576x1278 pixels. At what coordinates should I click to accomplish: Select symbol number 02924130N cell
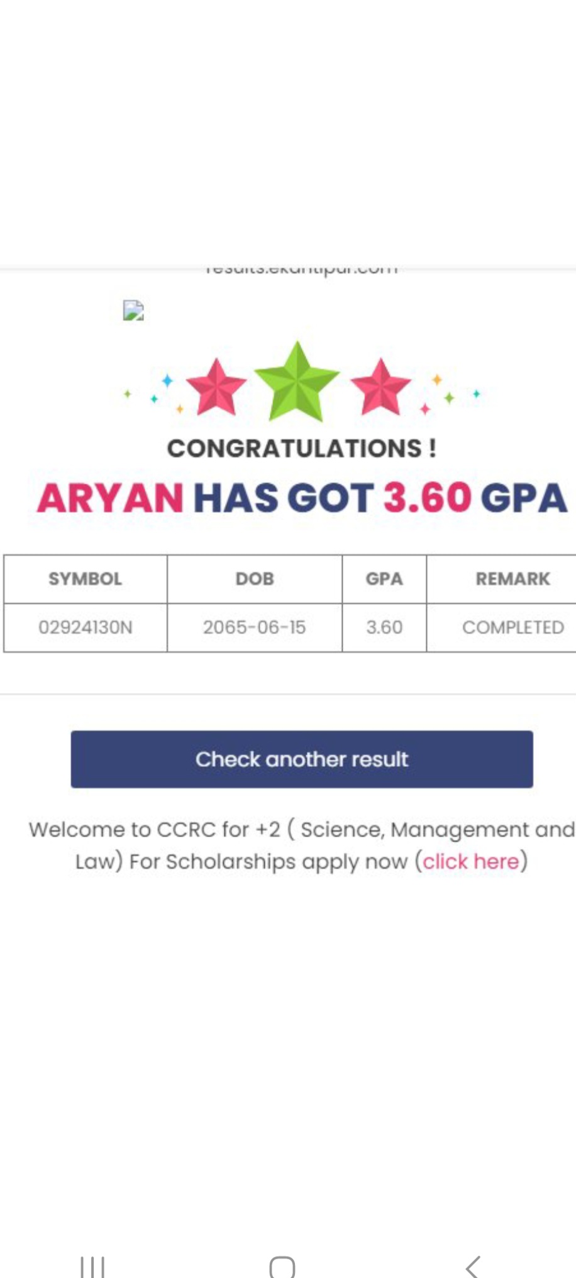click(x=86, y=627)
